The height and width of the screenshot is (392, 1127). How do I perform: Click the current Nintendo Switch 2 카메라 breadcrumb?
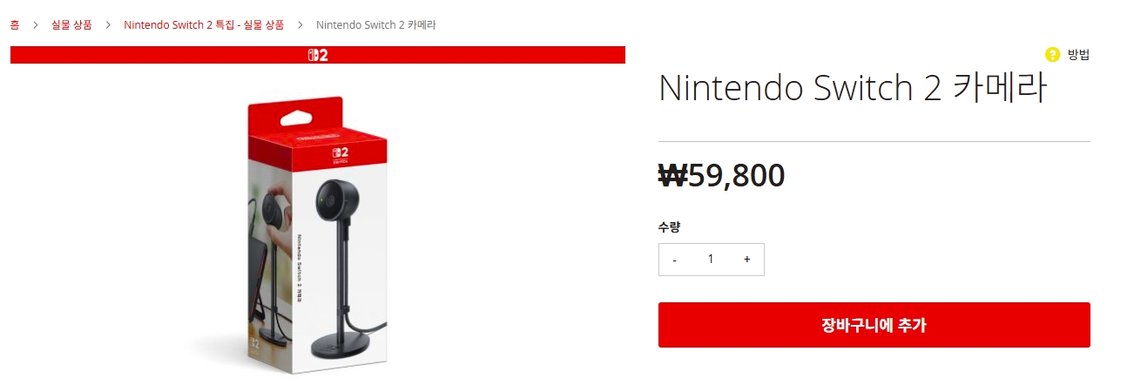(x=376, y=25)
